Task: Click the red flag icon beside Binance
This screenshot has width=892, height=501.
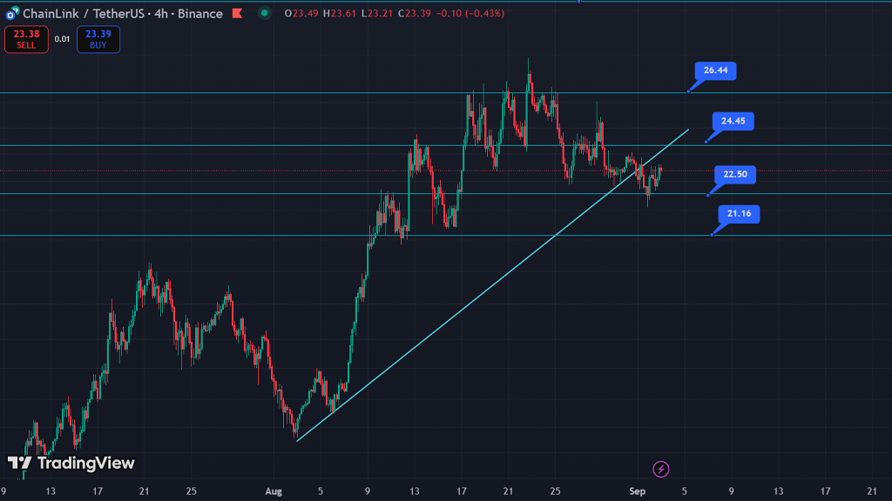Action: pos(237,14)
